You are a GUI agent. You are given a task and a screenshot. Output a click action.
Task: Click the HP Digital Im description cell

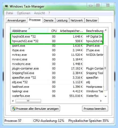(94, 36)
